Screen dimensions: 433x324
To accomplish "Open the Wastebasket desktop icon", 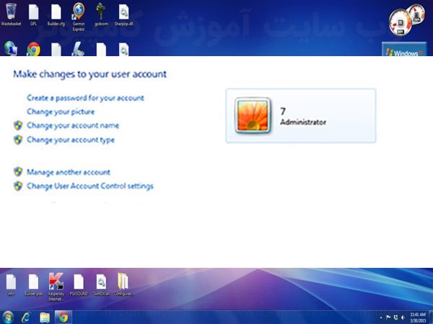I will (x=11, y=12).
